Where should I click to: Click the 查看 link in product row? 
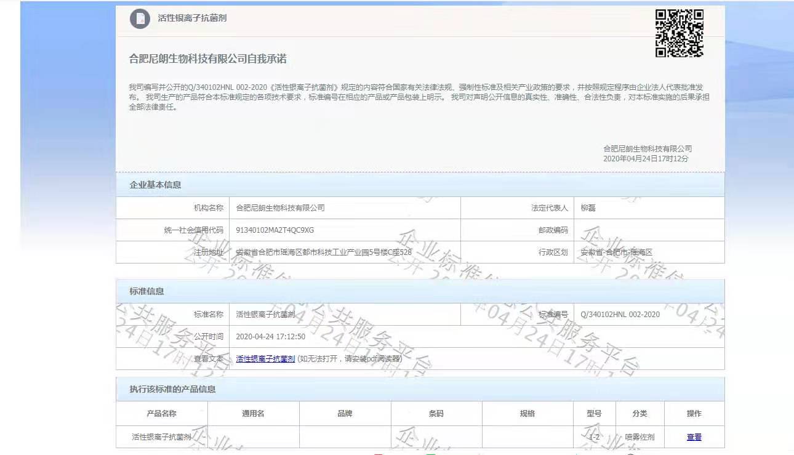point(694,437)
